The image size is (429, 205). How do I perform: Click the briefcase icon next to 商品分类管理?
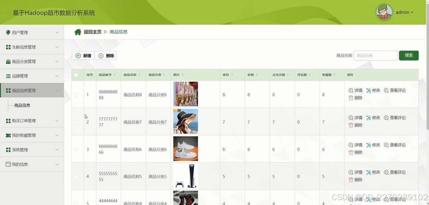tap(8, 61)
